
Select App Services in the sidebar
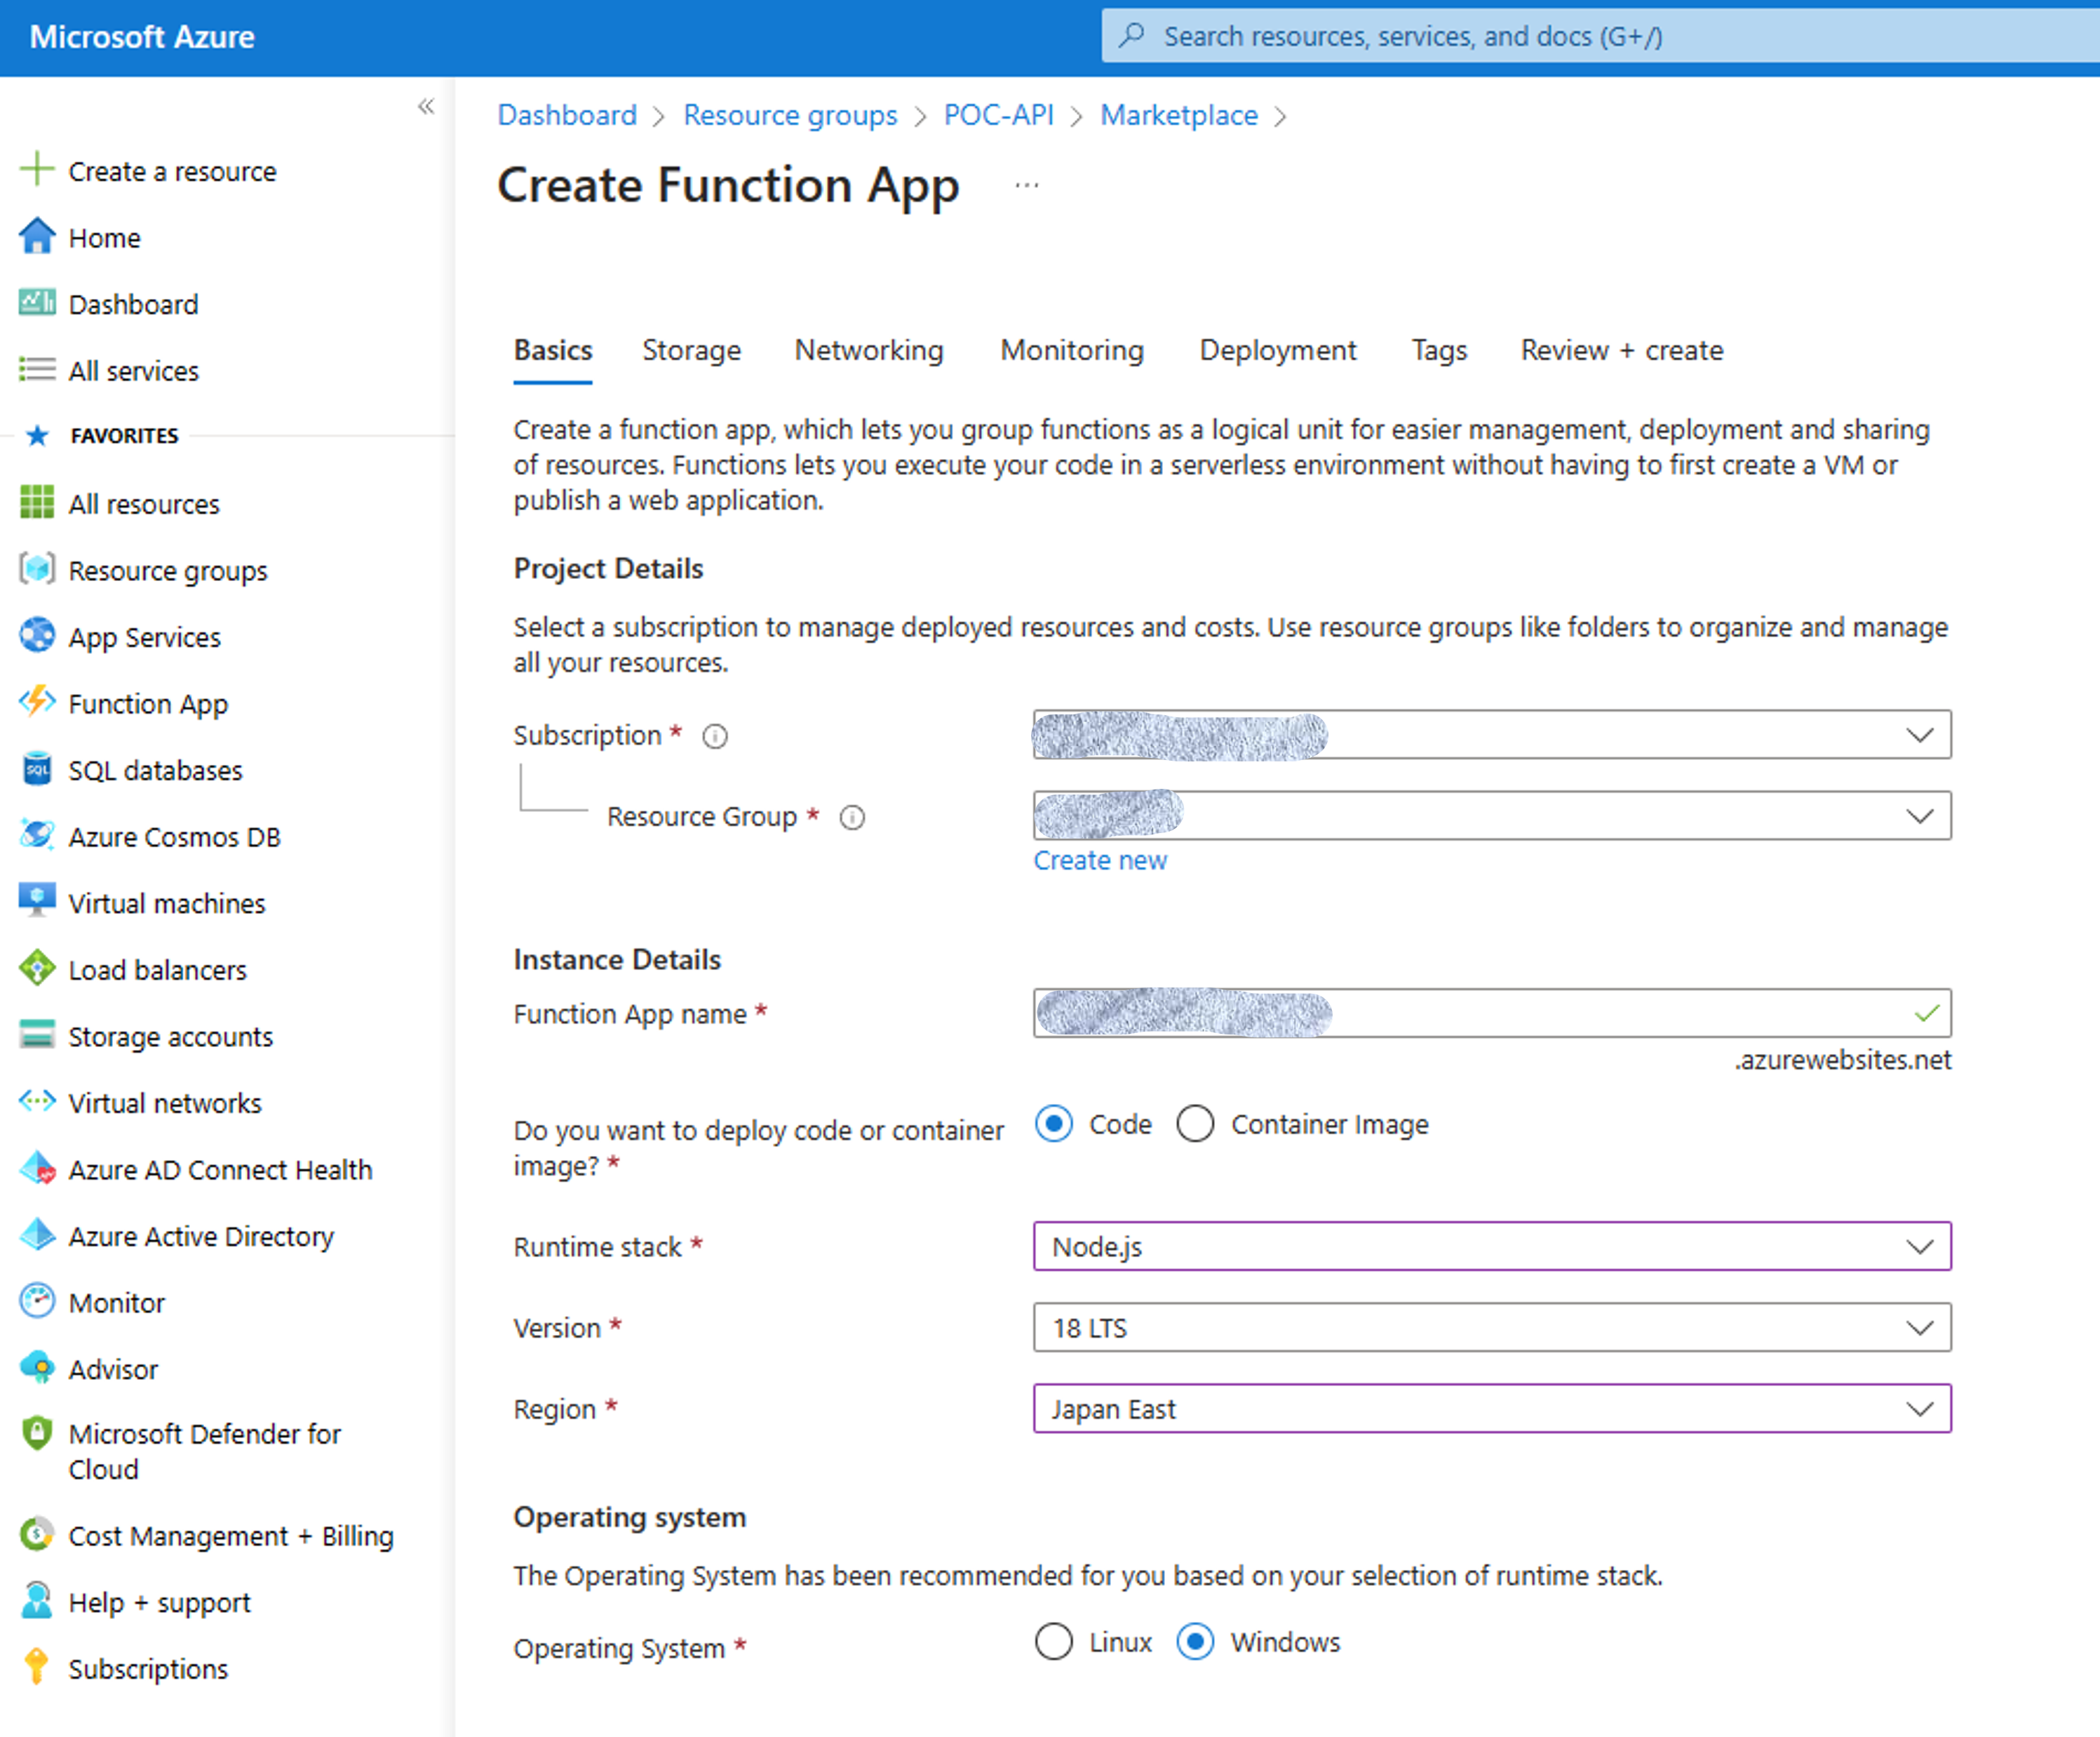pyautogui.click(x=144, y=637)
